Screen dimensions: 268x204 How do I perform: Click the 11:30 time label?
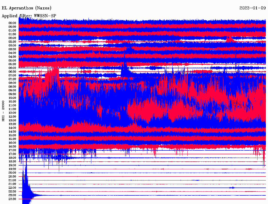coord(12,109)
